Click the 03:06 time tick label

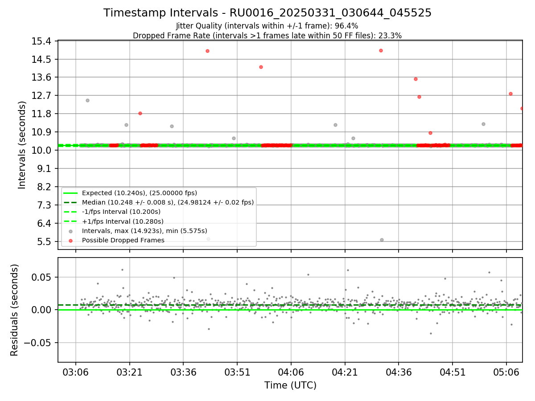pos(75,372)
